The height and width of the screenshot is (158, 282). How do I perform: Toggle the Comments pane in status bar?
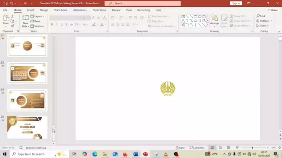click(197, 148)
